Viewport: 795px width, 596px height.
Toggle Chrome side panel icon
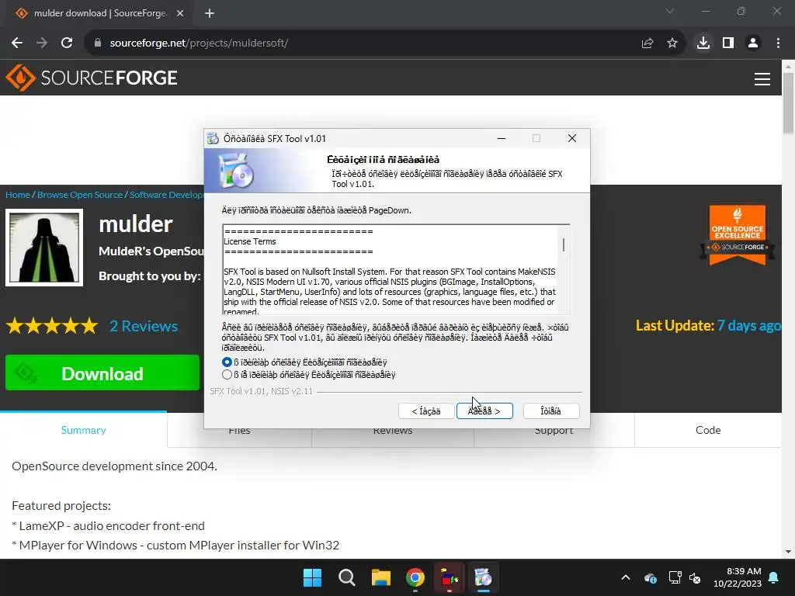[728, 43]
